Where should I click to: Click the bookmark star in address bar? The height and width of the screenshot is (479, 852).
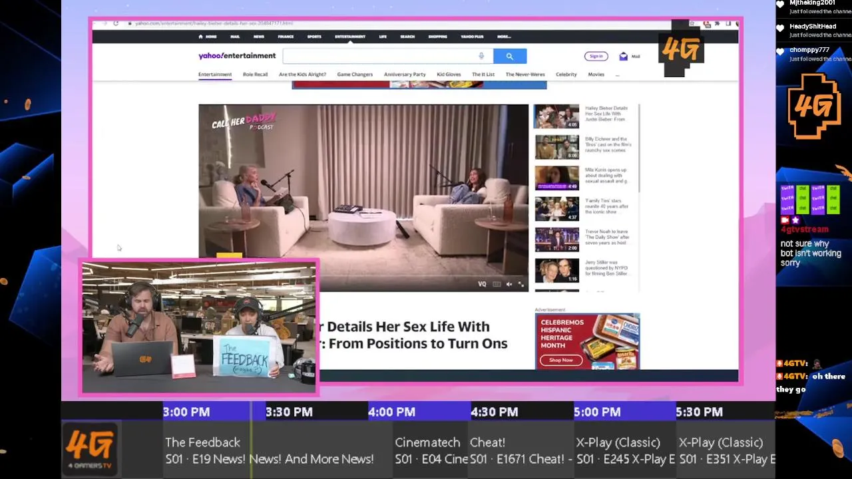coord(692,23)
